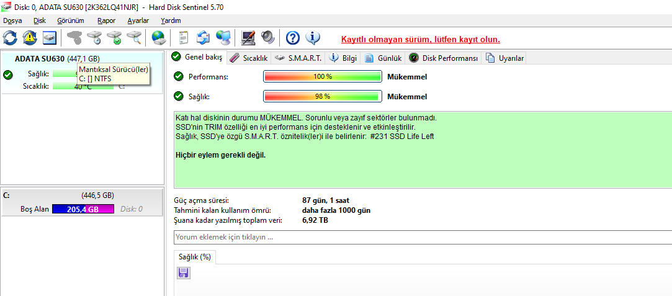
Task: Click the notepad report toolbar icon
Action: click(184, 38)
